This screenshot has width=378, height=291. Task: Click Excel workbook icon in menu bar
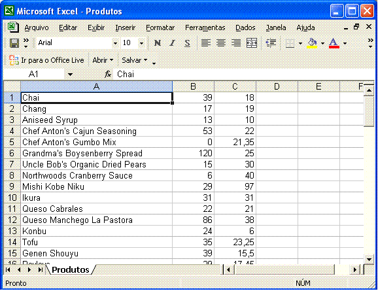pos(13,27)
